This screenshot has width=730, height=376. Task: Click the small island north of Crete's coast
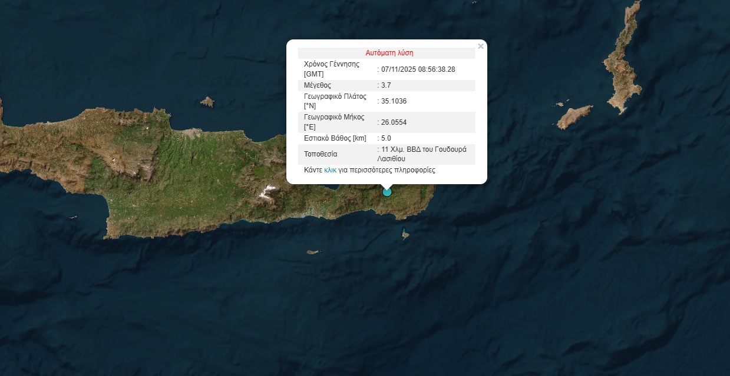207,102
